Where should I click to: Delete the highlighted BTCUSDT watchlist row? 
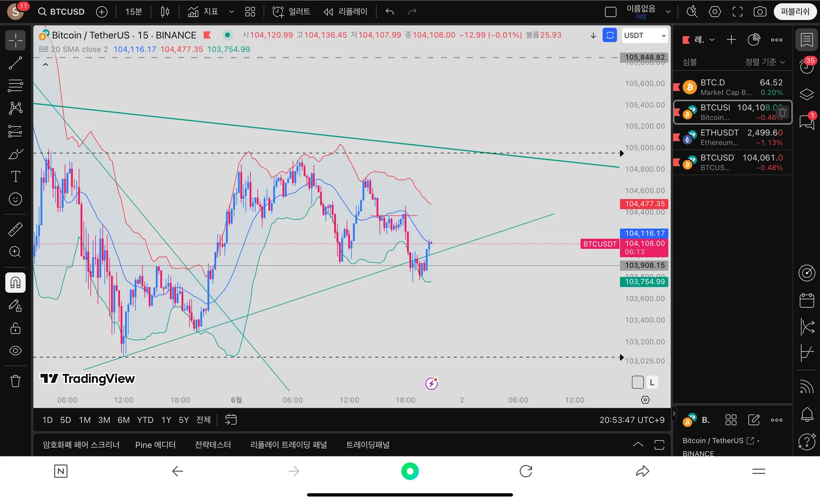point(782,112)
